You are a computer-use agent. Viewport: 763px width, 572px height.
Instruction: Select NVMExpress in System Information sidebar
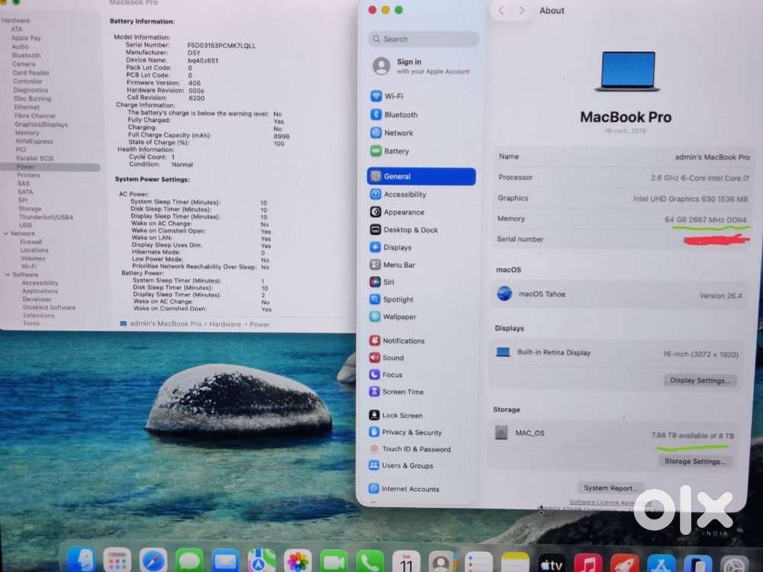click(x=34, y=142)
